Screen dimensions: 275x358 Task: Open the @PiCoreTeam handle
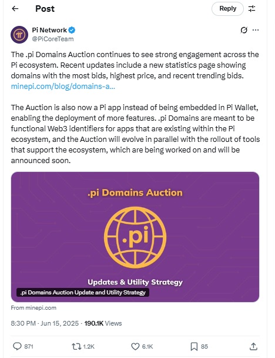point(53,39)
